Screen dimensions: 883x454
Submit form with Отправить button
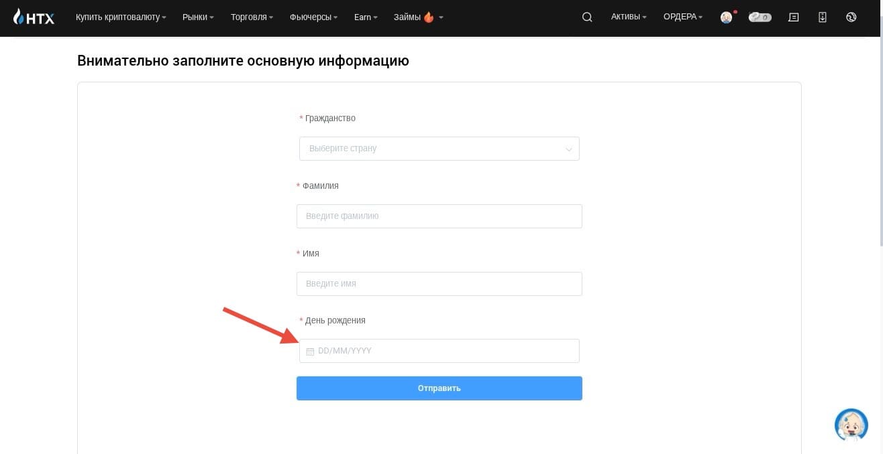tap(439, 388)
